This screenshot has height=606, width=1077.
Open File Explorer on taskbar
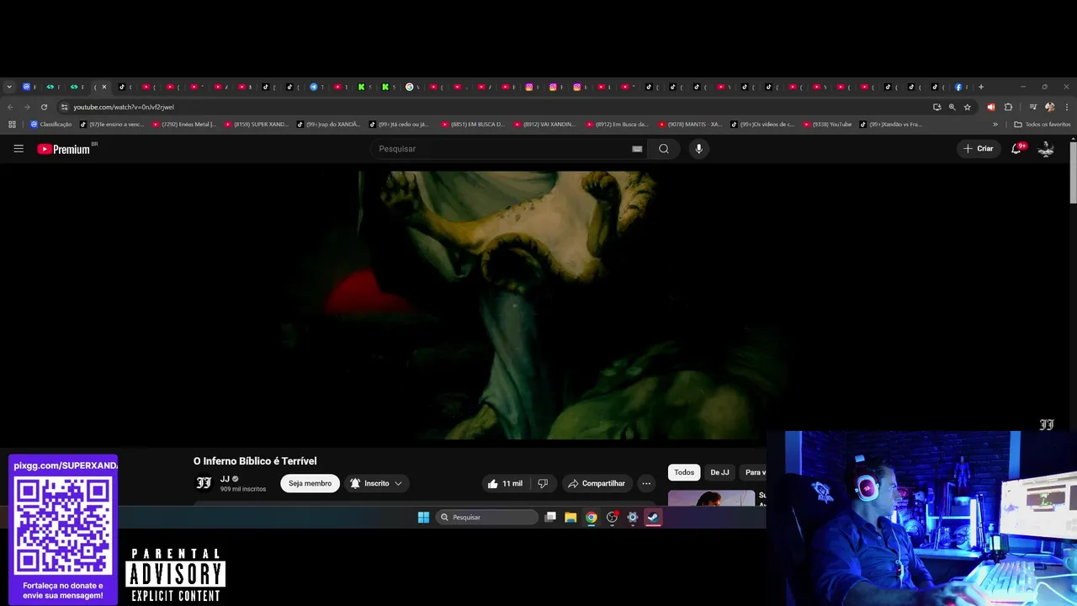(570, 518)
